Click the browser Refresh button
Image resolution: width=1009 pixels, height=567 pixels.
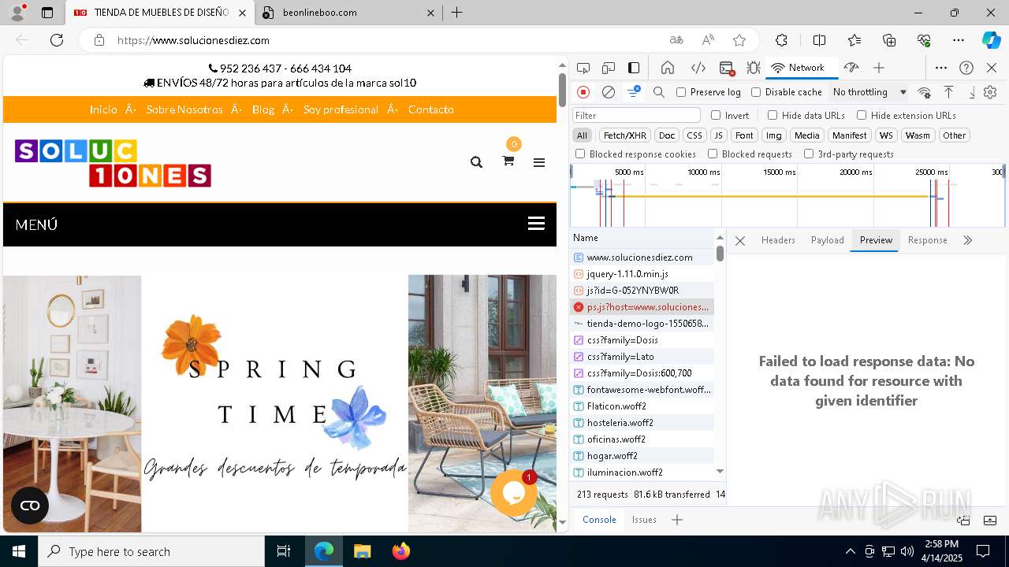point(57,40)
